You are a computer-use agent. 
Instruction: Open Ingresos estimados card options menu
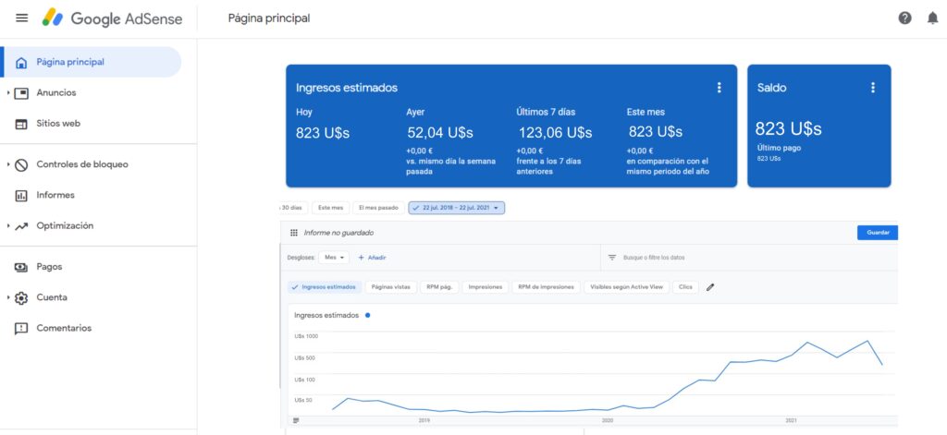[x=719, y=88]
